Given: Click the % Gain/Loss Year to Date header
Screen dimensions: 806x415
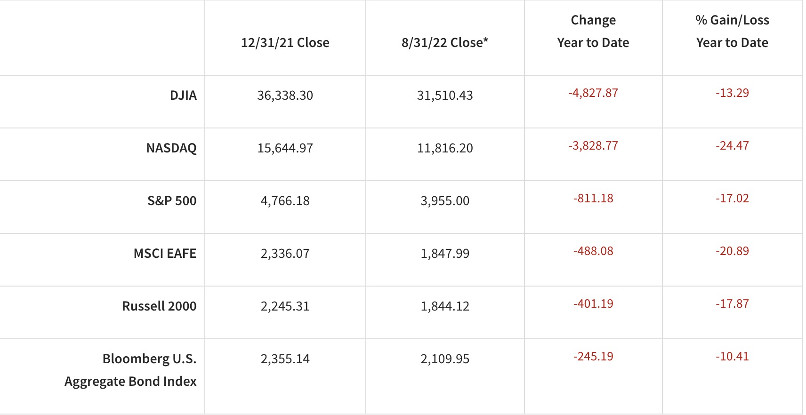Looking at the screenshot, I should (x=732, y=32).
